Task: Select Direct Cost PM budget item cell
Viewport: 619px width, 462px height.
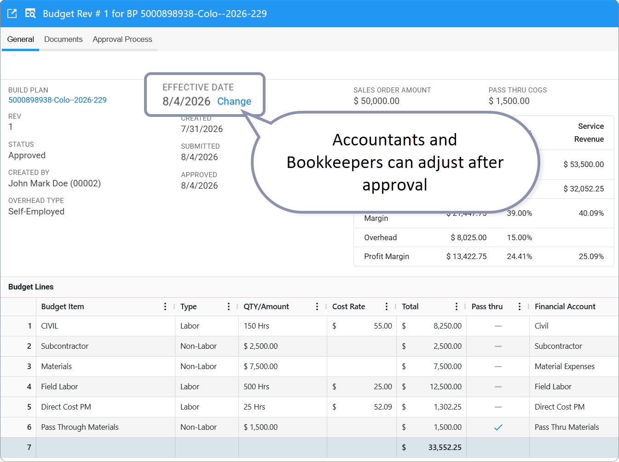Action: [x=105, y=407]
